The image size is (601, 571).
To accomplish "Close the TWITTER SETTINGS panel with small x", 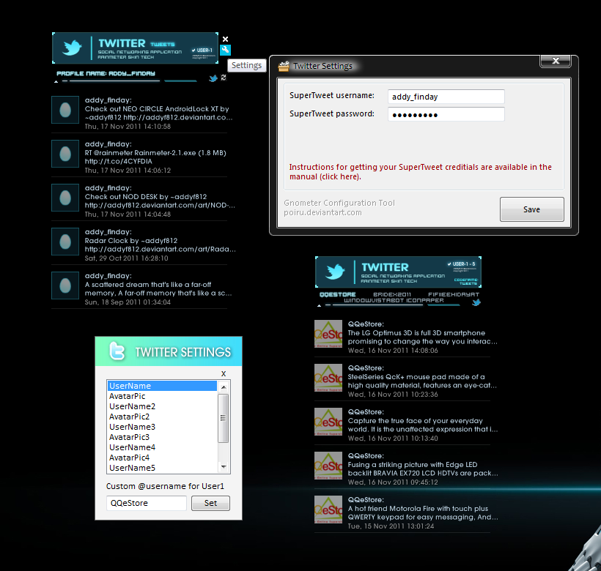I will click(x=224, y=373).
